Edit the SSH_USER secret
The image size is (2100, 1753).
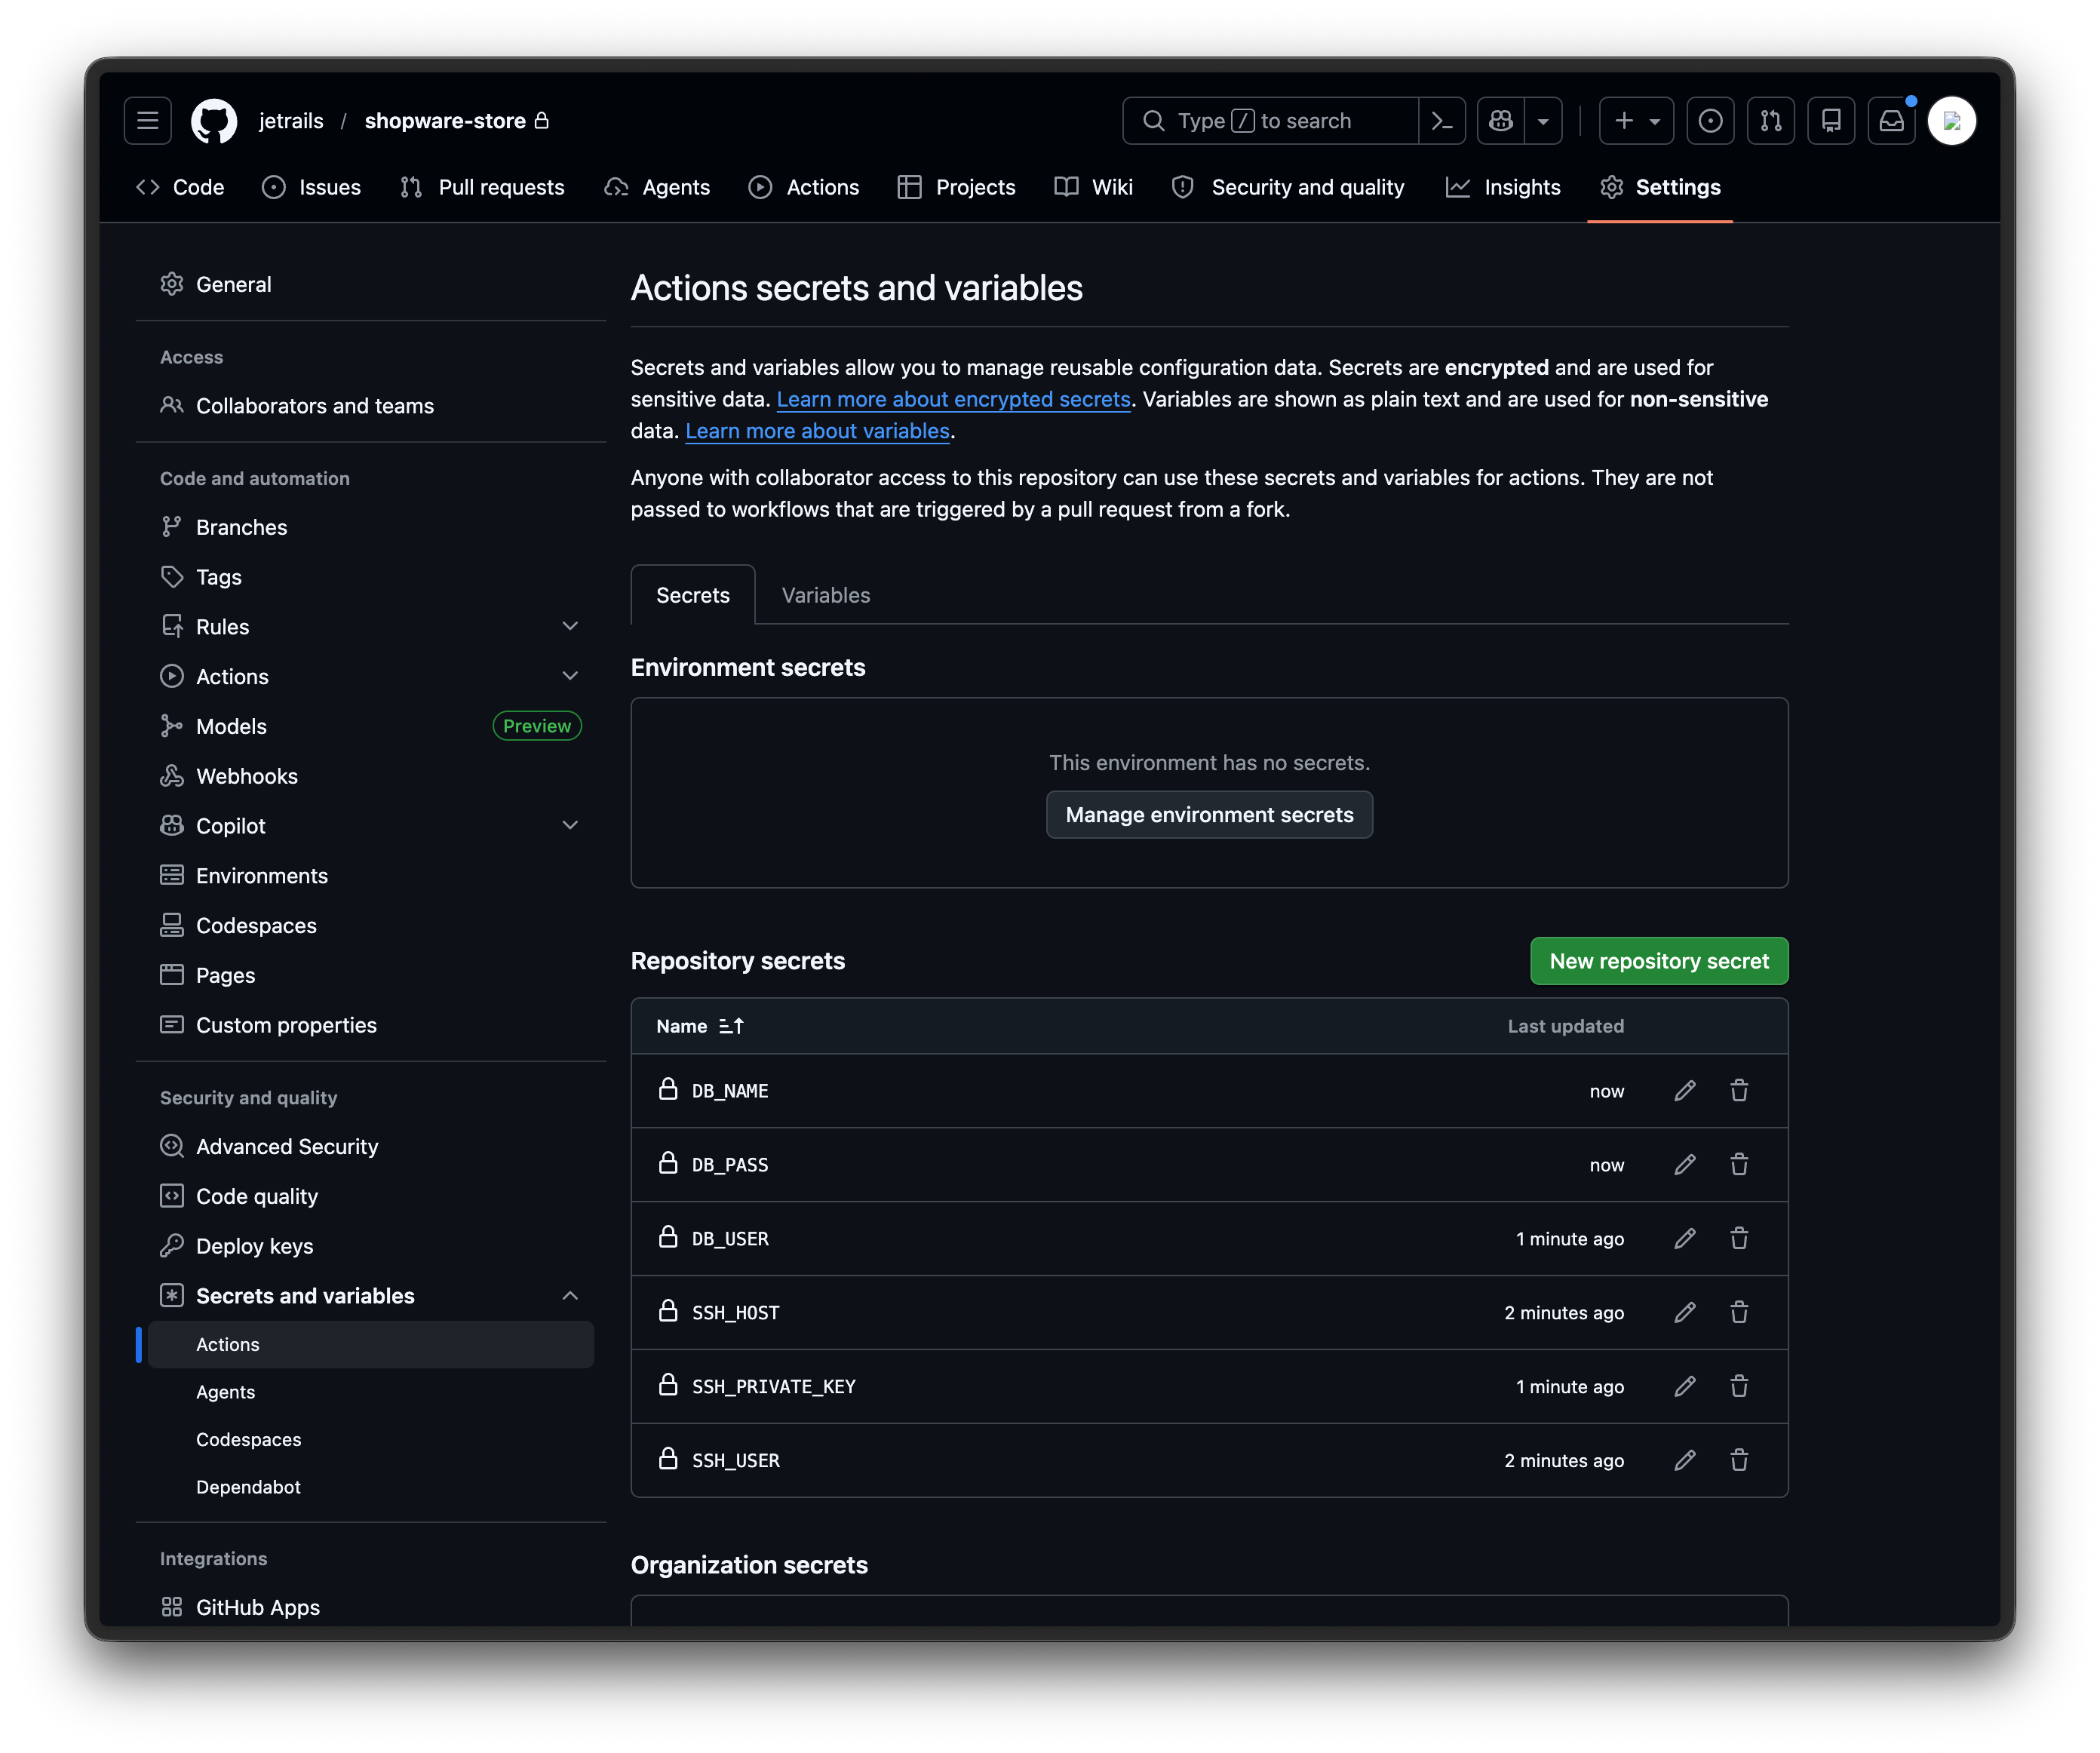pos(1685,1461)
